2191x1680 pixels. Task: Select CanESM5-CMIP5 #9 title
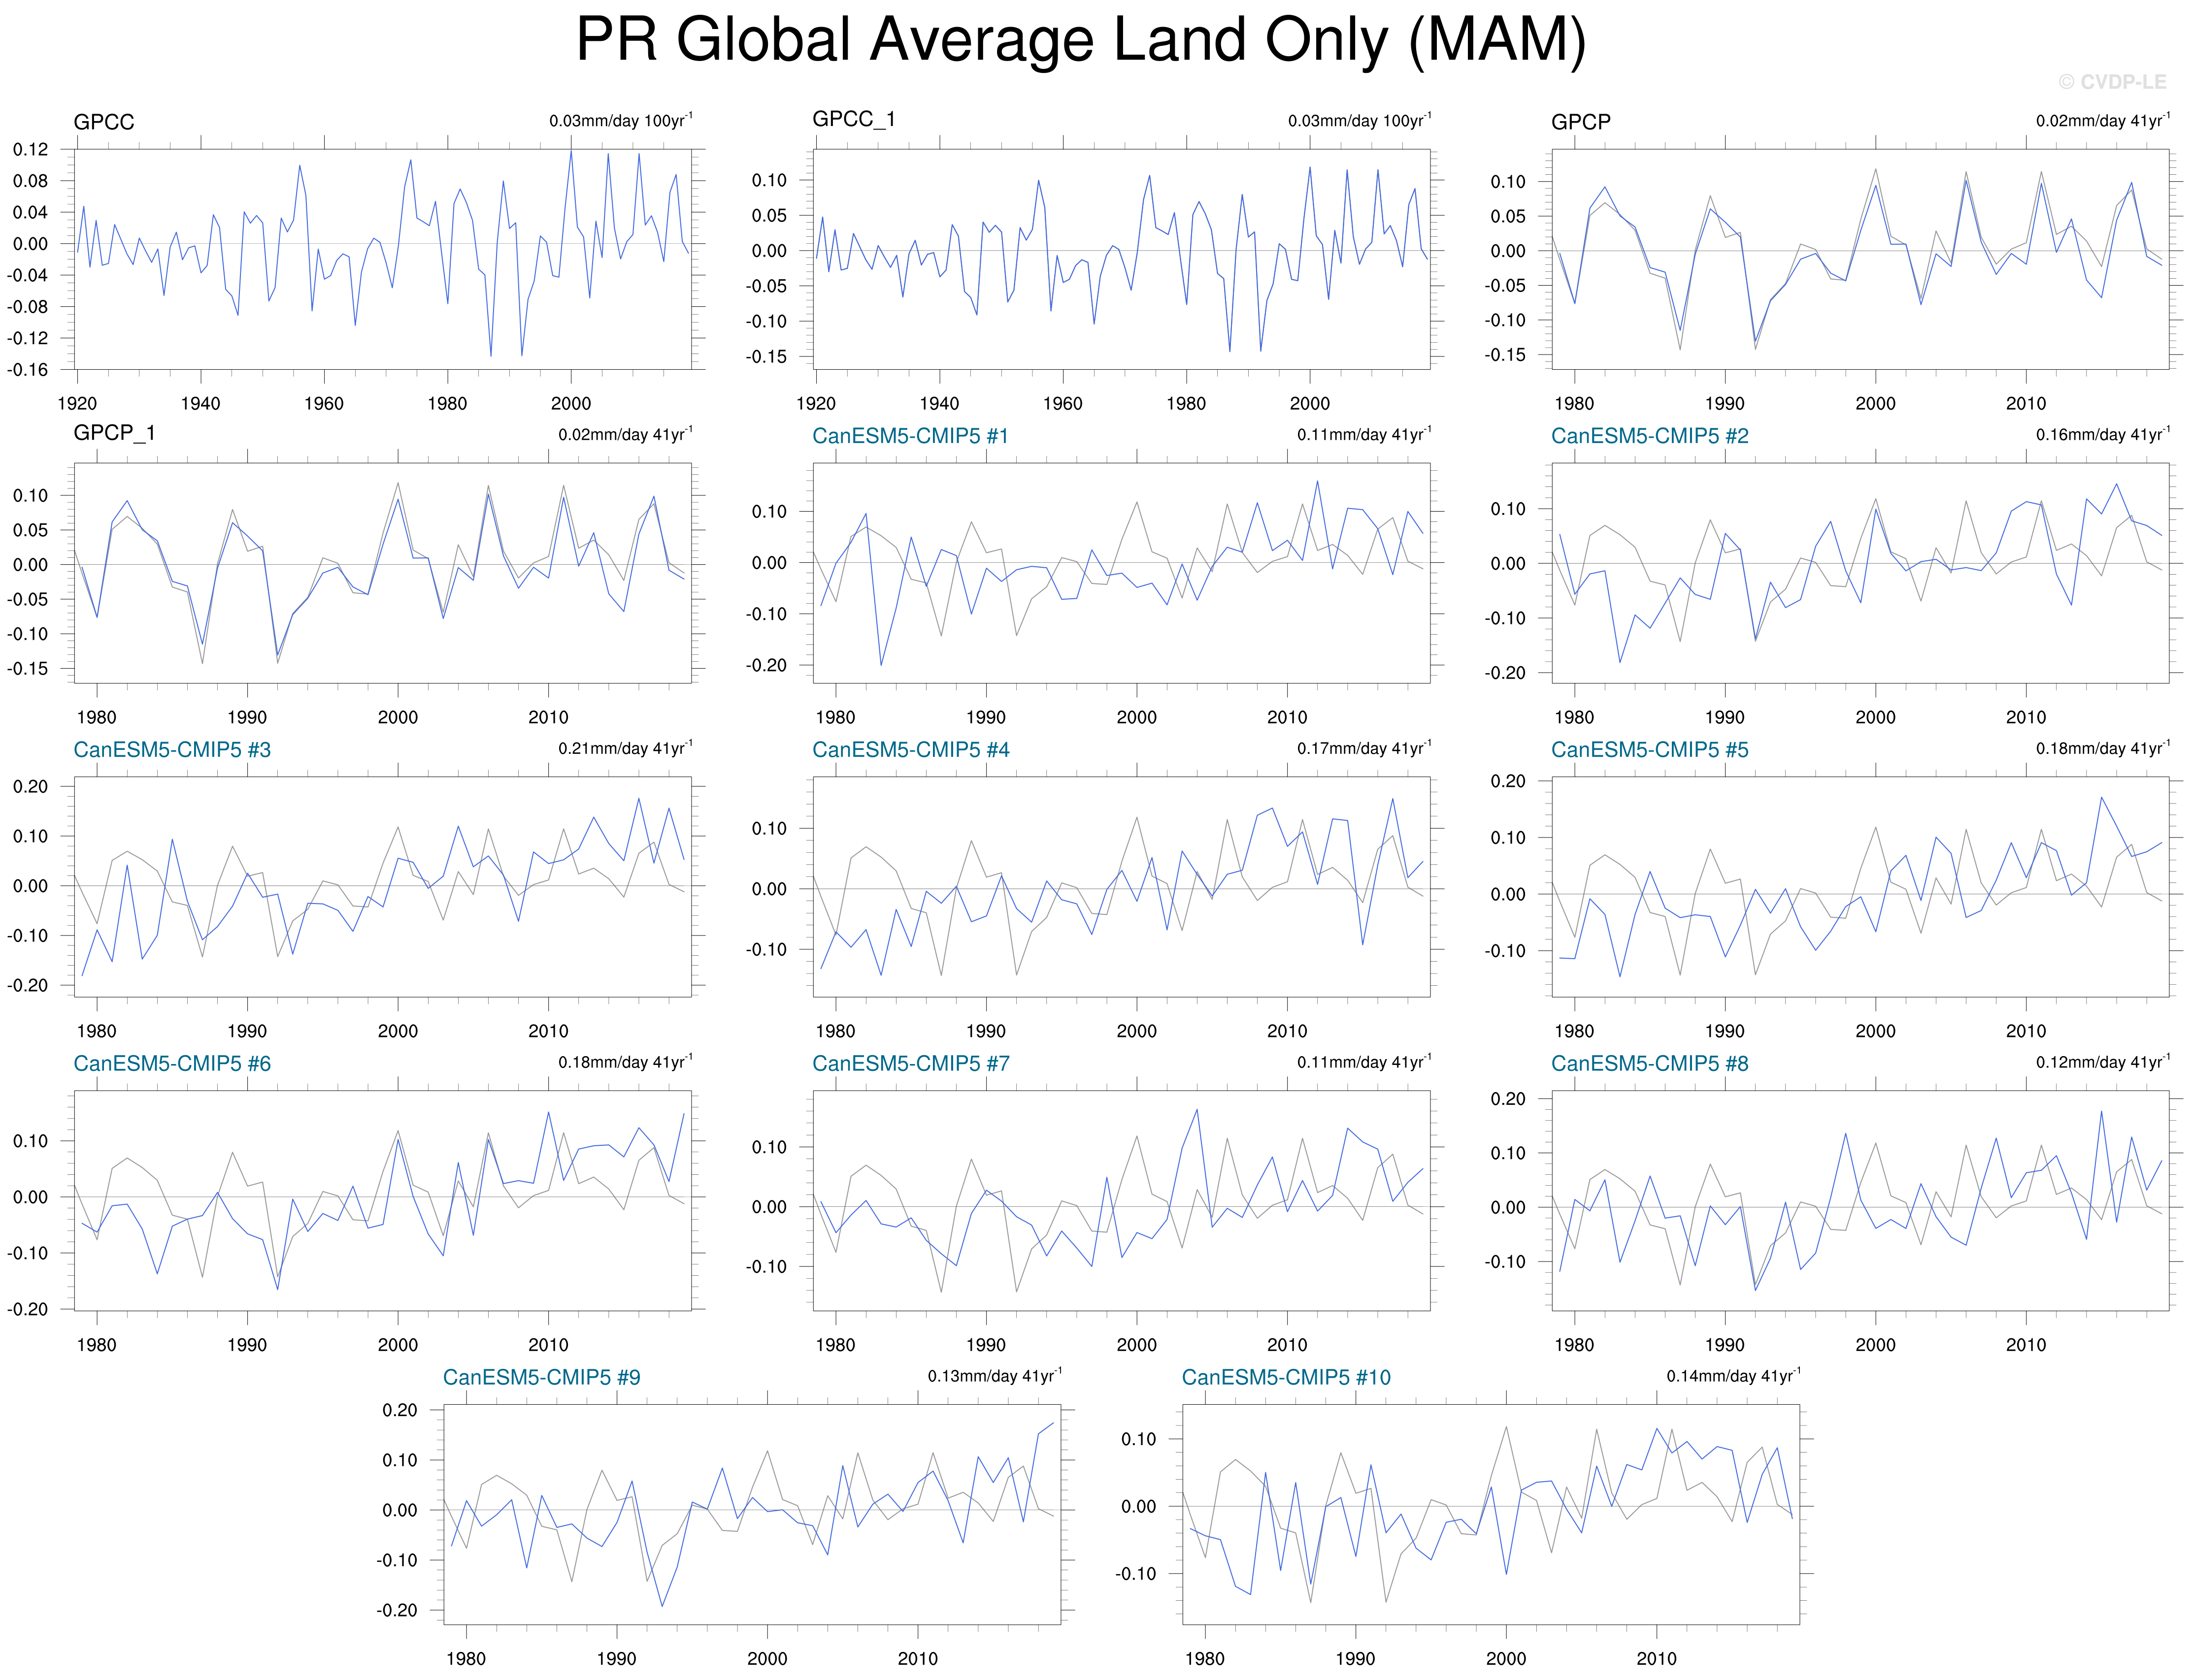click(541, 1378)
